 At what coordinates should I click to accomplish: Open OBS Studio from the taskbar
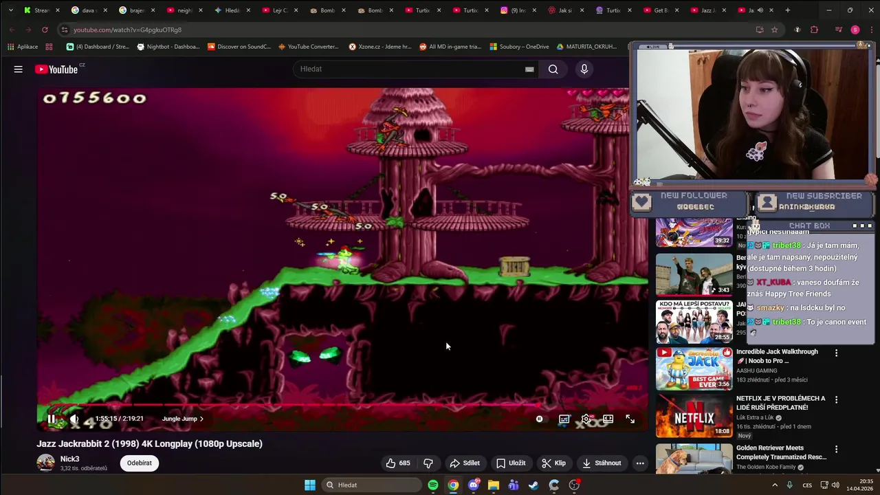tap(574, 485)
